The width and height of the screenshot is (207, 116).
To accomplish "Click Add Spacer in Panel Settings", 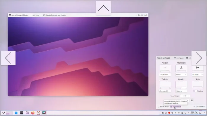I will click(179, 58).
